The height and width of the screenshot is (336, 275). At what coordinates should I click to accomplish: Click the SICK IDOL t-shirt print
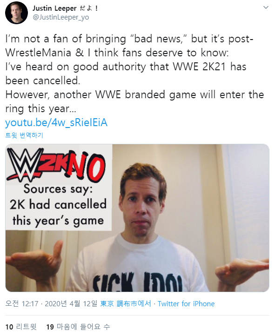[138, 282]
